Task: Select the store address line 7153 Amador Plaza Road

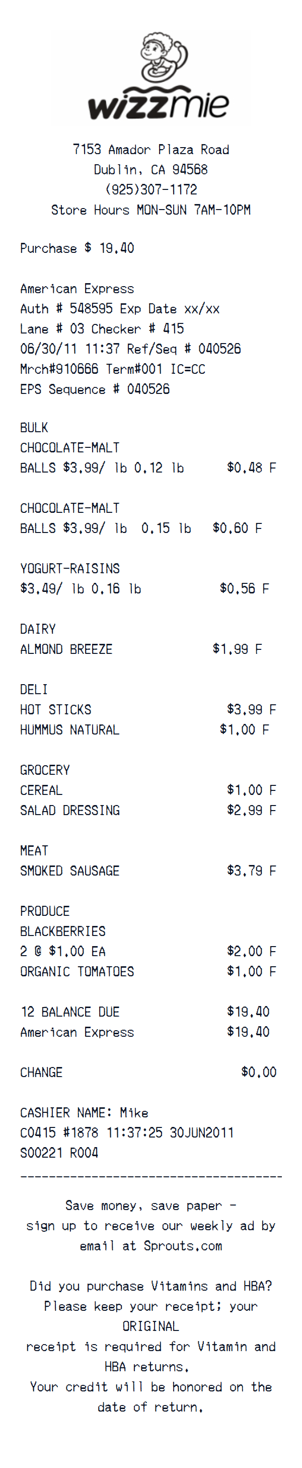Action: 151,149
